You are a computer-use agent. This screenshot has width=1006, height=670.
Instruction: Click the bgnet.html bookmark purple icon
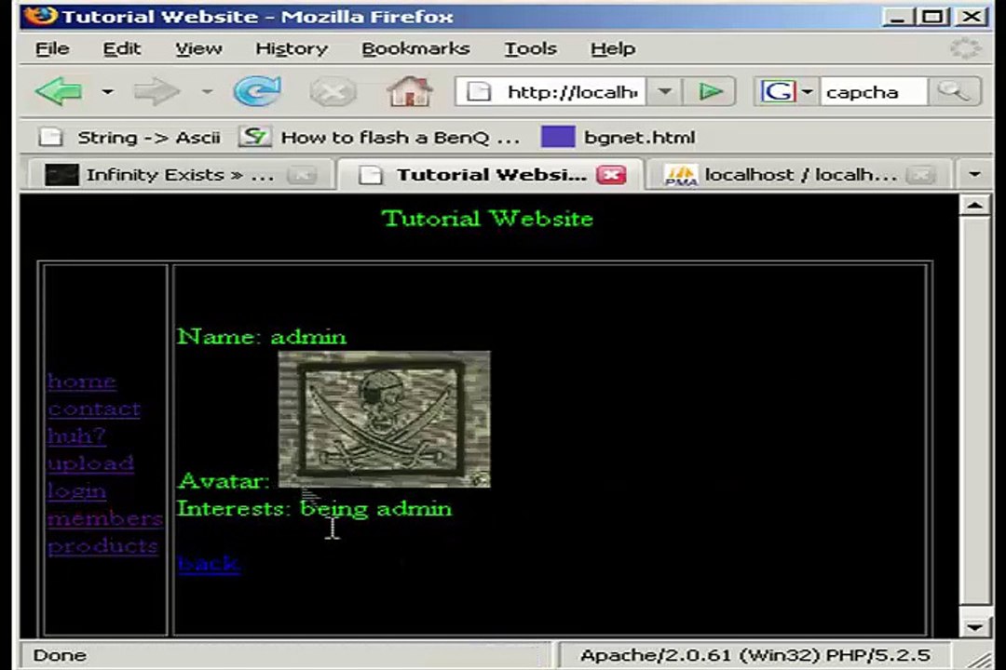click(558, 137)
